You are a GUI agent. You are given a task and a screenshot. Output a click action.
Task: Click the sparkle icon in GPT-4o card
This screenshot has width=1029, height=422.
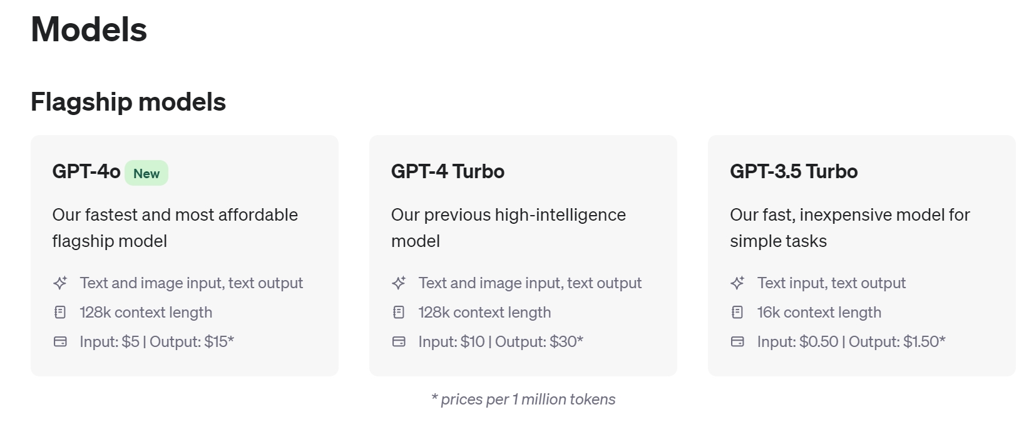(60, 283)
